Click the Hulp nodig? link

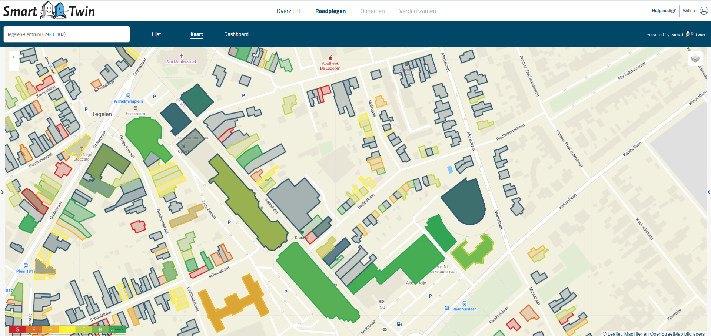coord(664,11)
